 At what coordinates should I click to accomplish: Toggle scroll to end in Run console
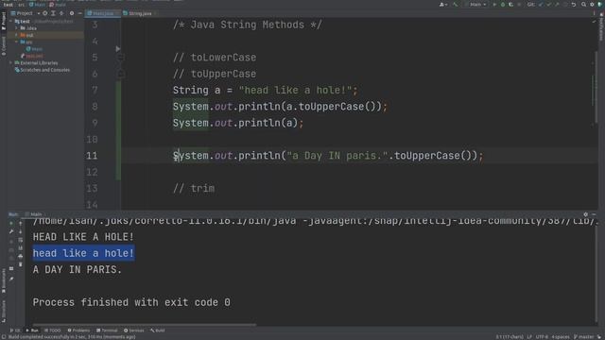click(21, 248)
